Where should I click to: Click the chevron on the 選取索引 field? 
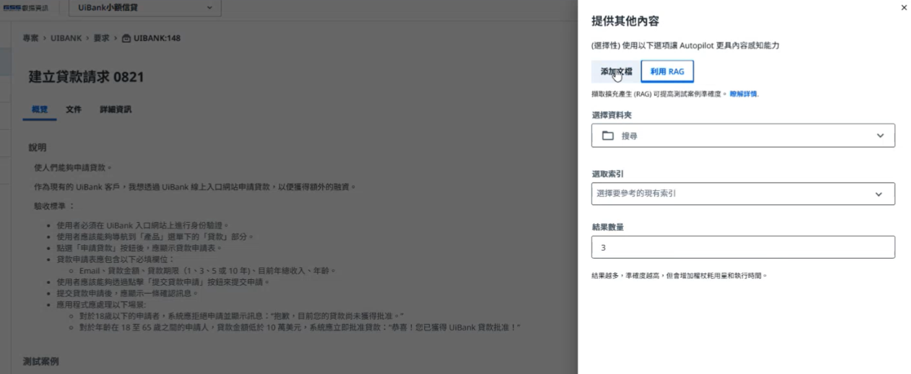coord(879,193)
